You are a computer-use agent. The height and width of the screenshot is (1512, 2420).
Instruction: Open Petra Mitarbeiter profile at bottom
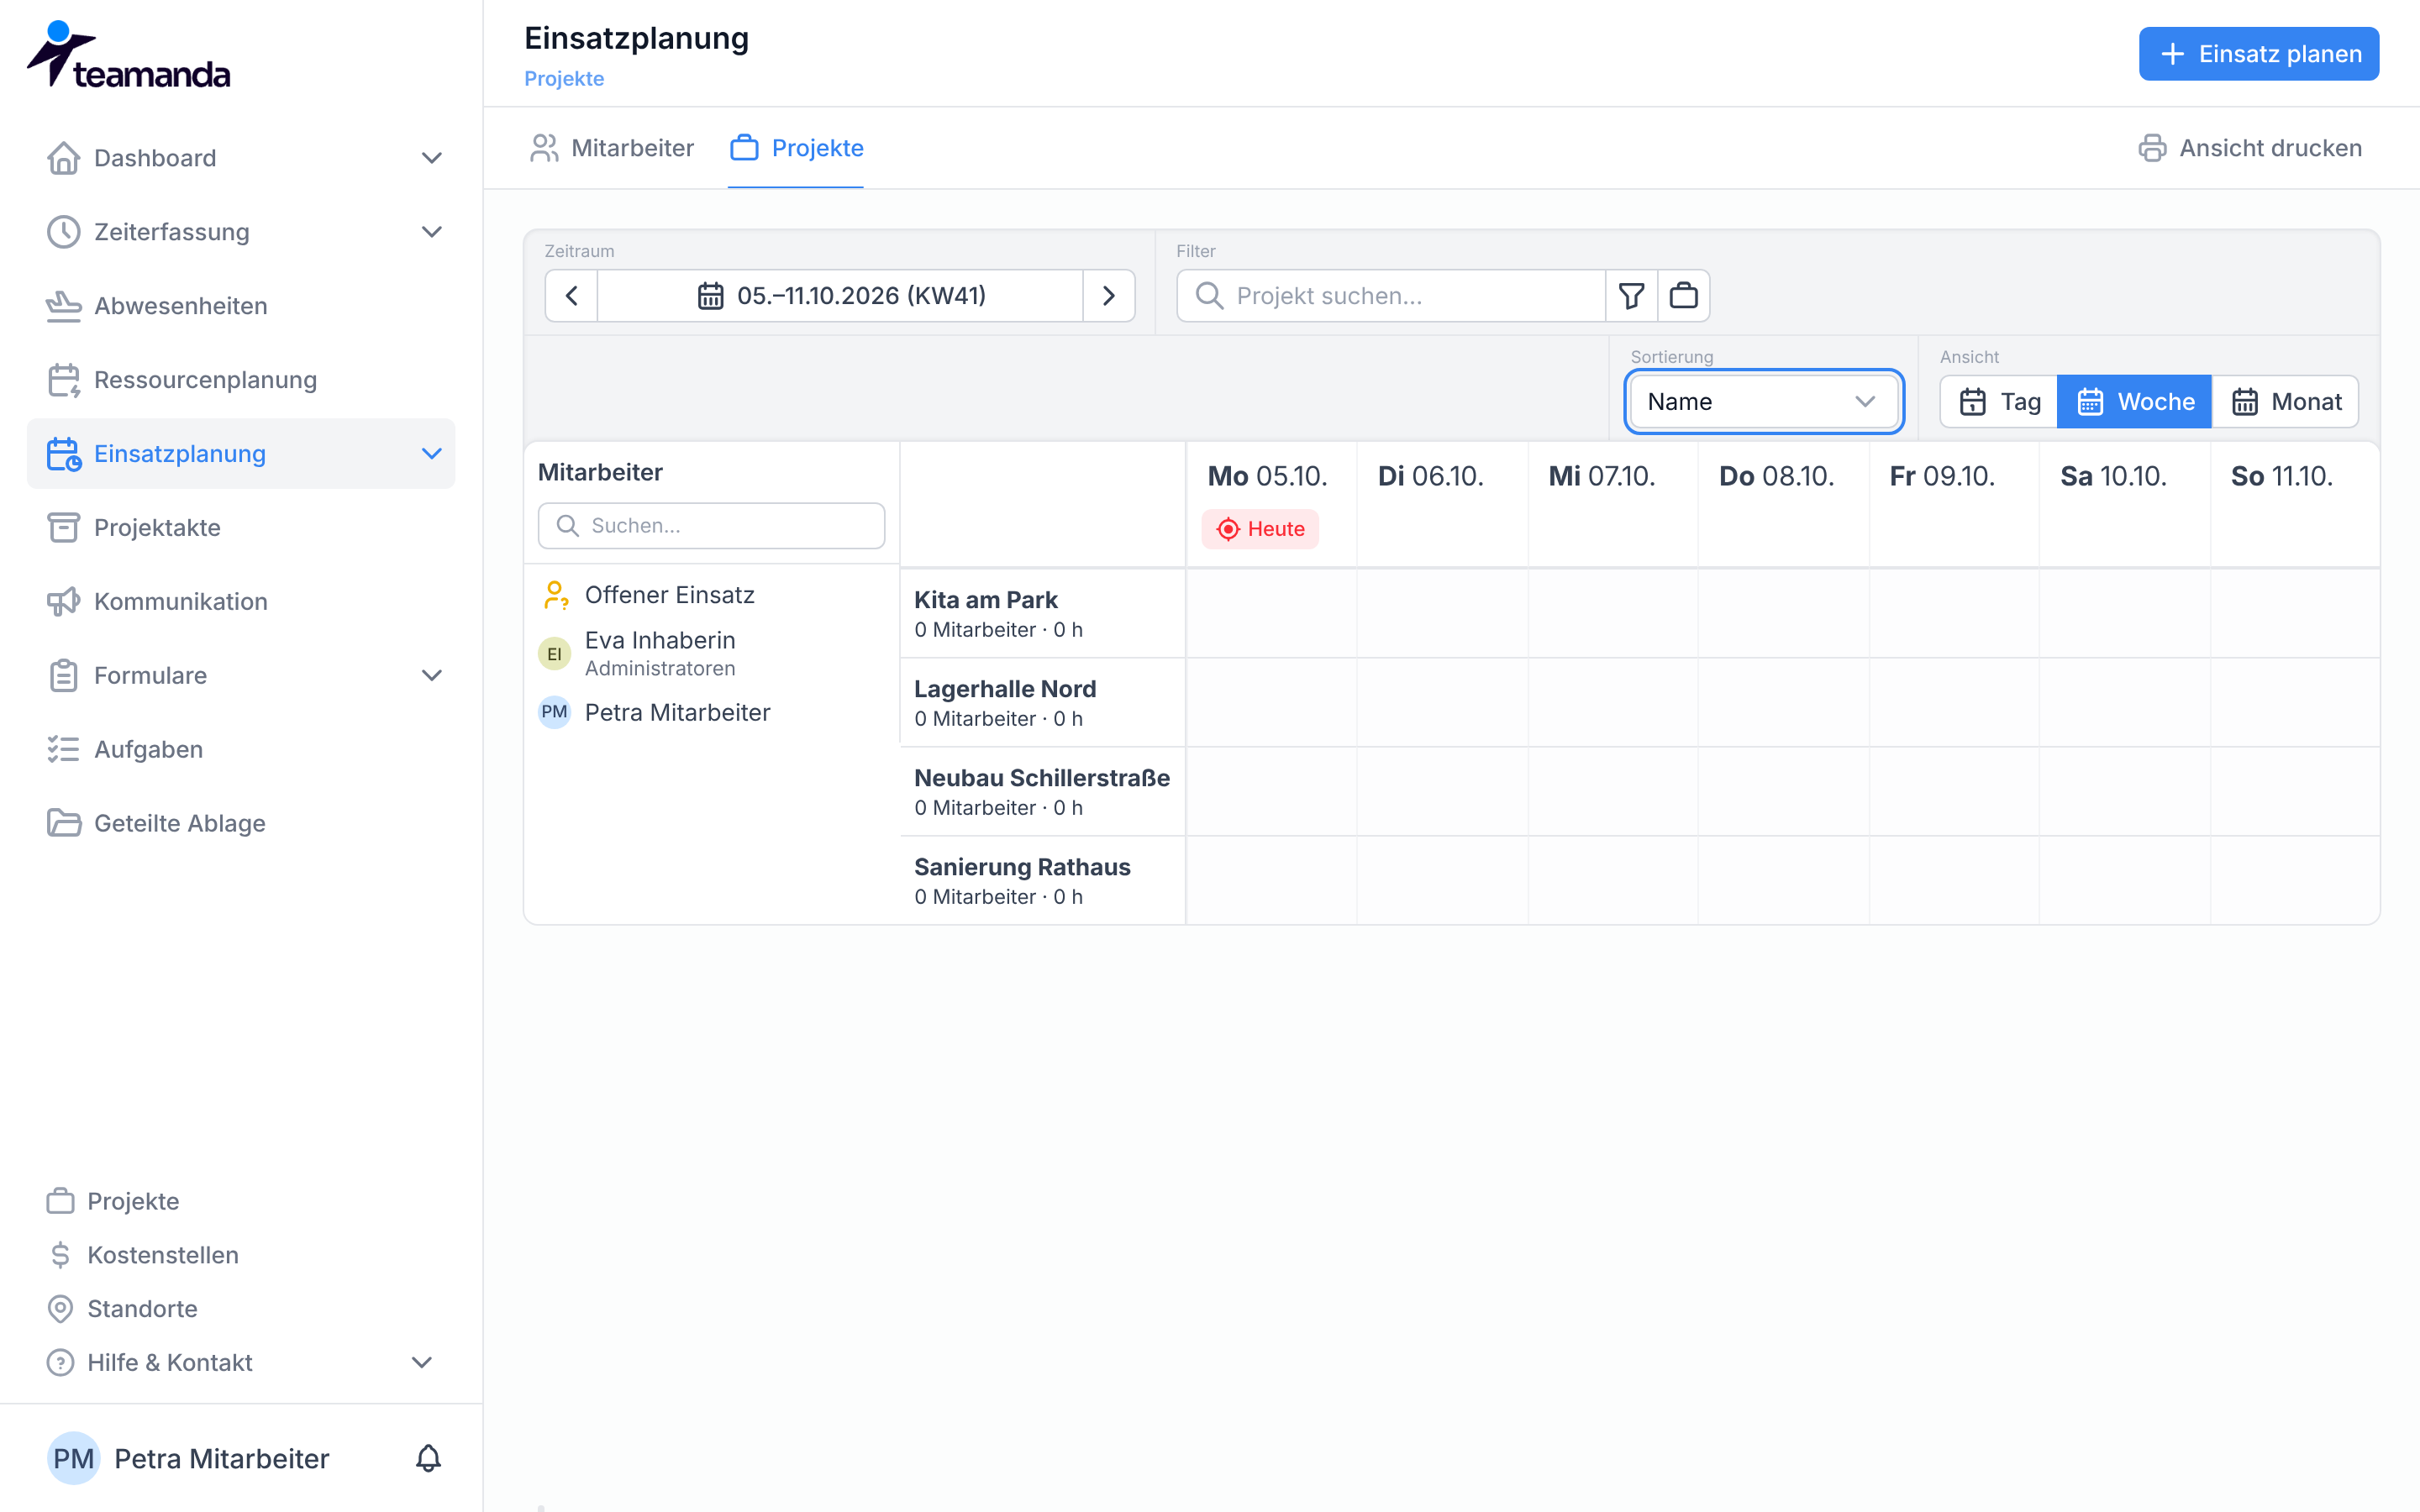189,1458
